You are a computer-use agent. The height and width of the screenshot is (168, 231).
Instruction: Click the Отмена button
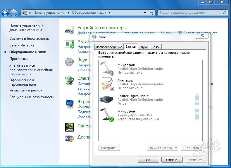click(172, 160)
